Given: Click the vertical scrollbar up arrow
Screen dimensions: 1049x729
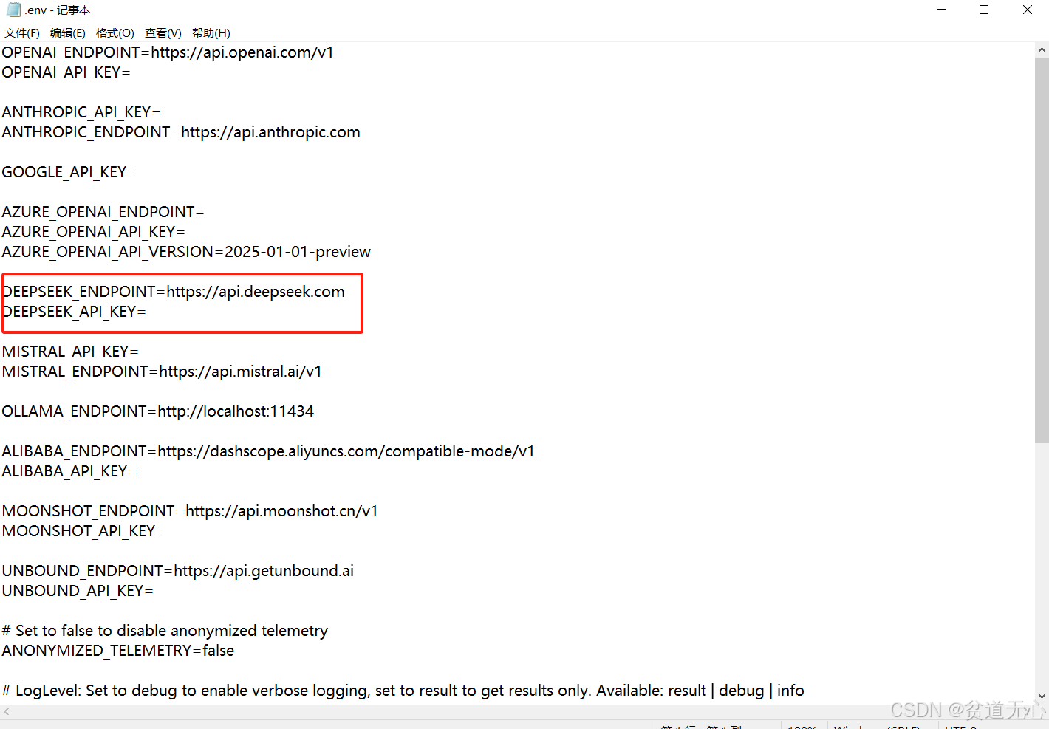Looking at the screenshot, I should coord(1042,50).
